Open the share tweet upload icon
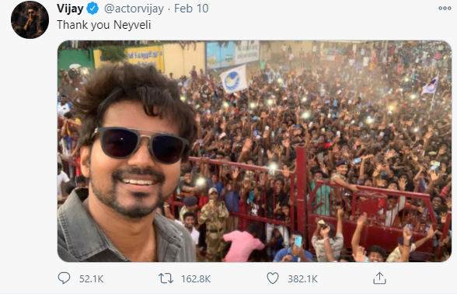Image resolution: width=457 pixels, height=294 pixels. click(x=379, y=278)
